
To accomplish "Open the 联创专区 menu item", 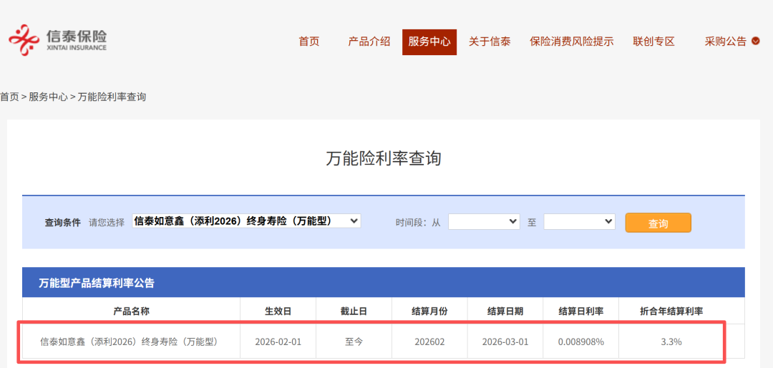I will [x=653, y=42].
